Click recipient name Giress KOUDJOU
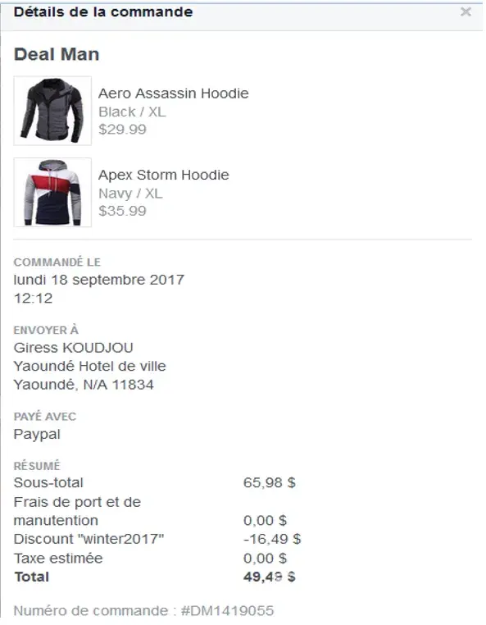Screen dimensions: 486x625 point(73,348)
